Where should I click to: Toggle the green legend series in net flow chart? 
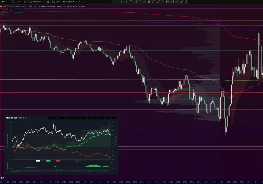tap(48, 161)
